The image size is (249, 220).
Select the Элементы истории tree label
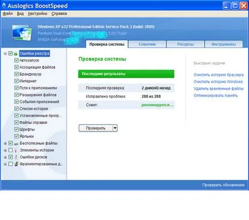[x=37, y=150]
